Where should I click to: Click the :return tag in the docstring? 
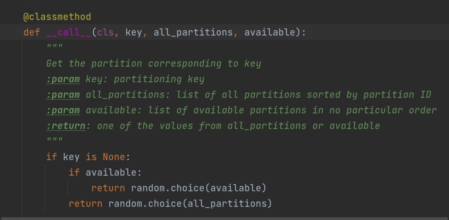tap(66, 126)
